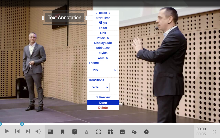Select the freehand drawing tool
Viewport: 220px width, 138px height.
click(134, 132)
